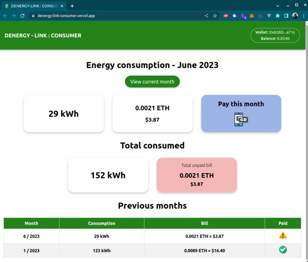Select the DENERGY-LINK: CONSUMER tab

[x=33, y=6]
